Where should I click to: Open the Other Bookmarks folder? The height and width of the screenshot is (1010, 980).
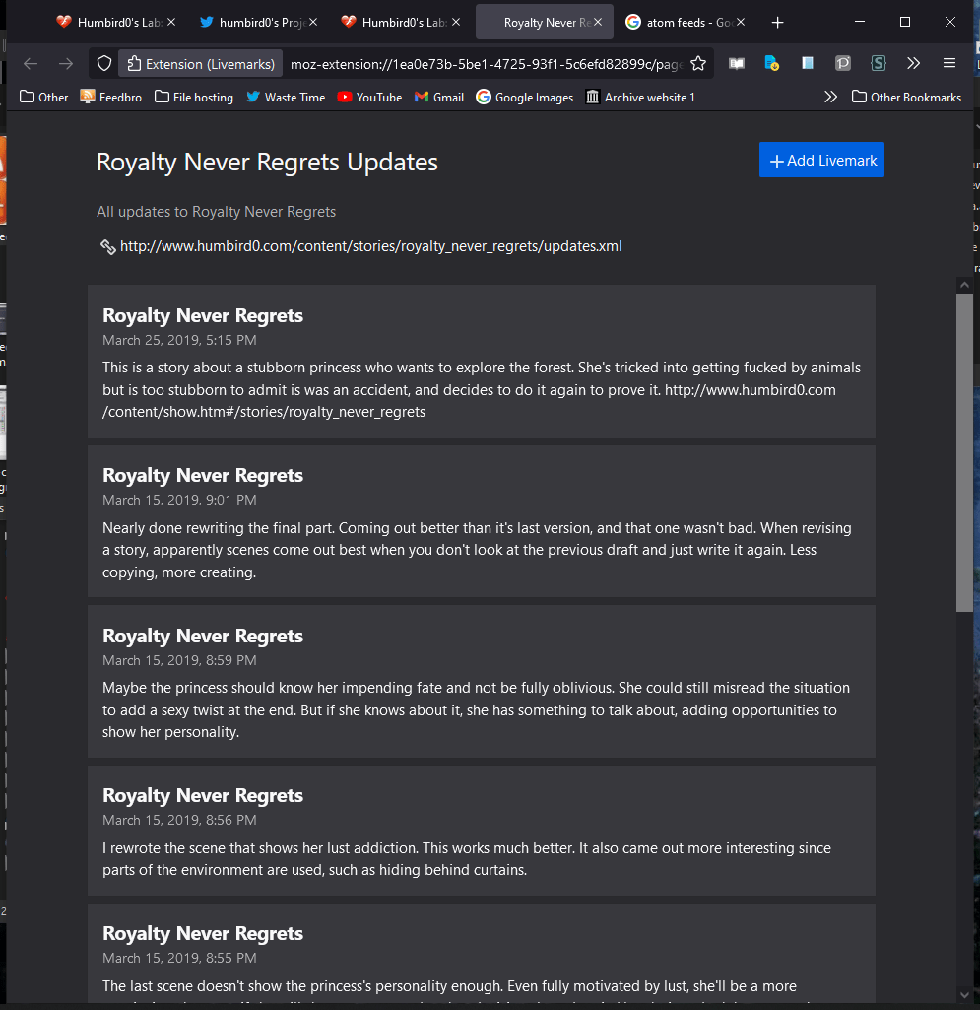coord(906,97)
